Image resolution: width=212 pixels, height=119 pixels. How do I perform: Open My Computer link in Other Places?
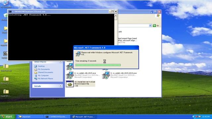point(43,75)
